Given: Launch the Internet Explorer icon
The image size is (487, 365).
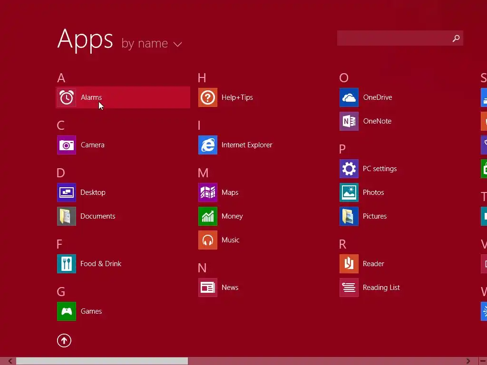Looking at the screenshot, I should click(208, 145).
